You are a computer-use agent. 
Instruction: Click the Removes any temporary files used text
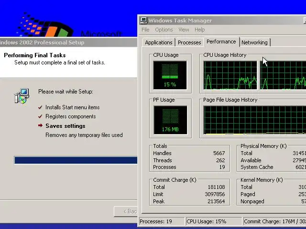click(84, 135)
